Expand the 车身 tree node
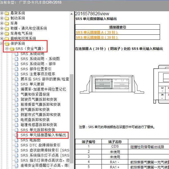Screen dimensions: 169x169 [2, 23]
